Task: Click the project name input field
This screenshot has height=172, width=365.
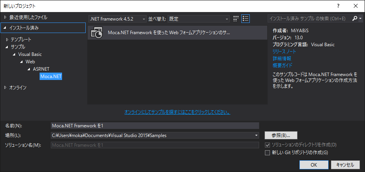Action: tap(155, 126)
